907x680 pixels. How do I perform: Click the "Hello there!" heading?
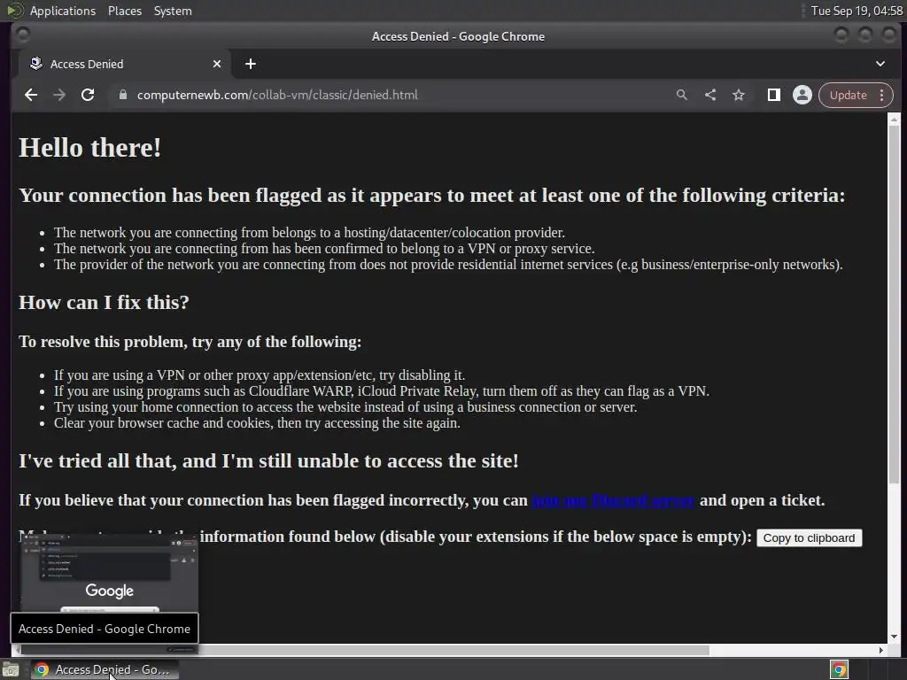pos(90,148)
